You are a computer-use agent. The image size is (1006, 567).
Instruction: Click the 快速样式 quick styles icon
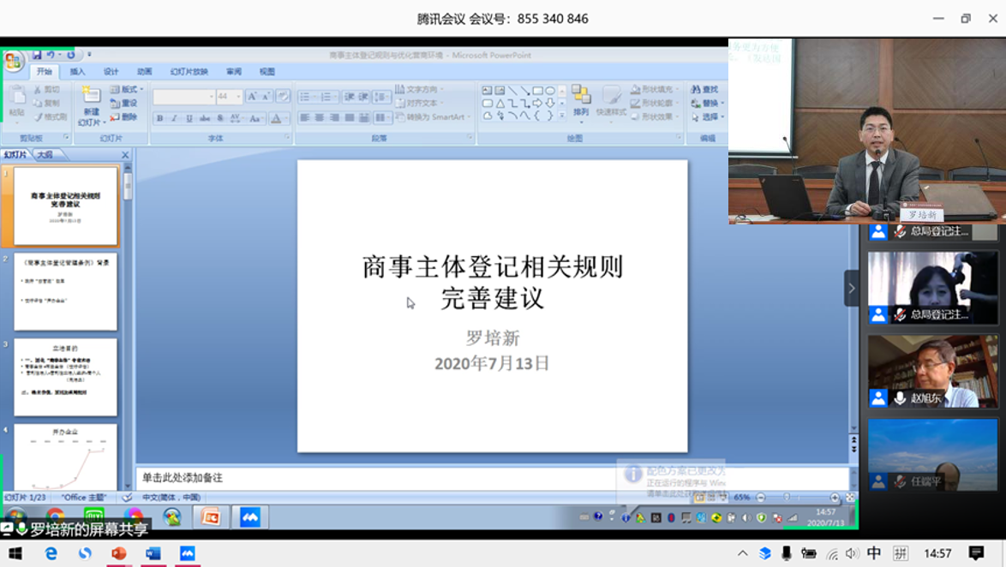[611, 95]
